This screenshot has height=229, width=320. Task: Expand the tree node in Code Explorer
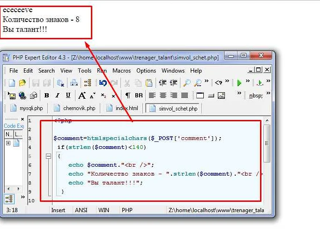(8, 143)
